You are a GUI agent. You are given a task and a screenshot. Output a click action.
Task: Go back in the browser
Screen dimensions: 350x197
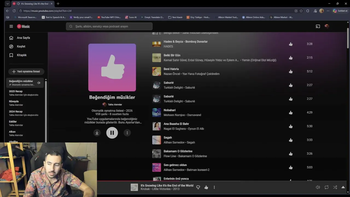click(7, 11)
